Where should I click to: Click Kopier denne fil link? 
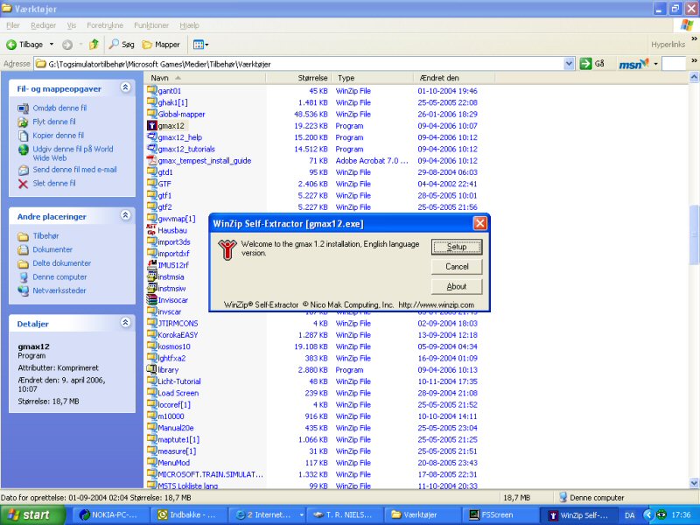tap(58, 136)
